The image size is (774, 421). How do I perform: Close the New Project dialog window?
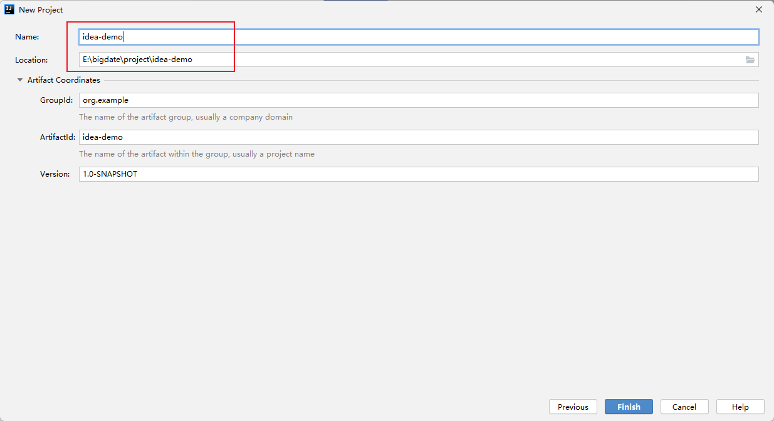(759, 9)
